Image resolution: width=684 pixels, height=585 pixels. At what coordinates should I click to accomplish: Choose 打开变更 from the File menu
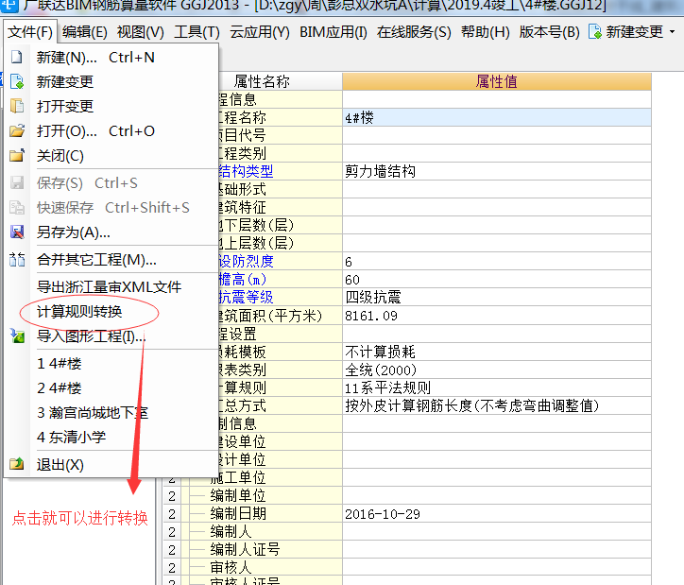tap(111, 106)
